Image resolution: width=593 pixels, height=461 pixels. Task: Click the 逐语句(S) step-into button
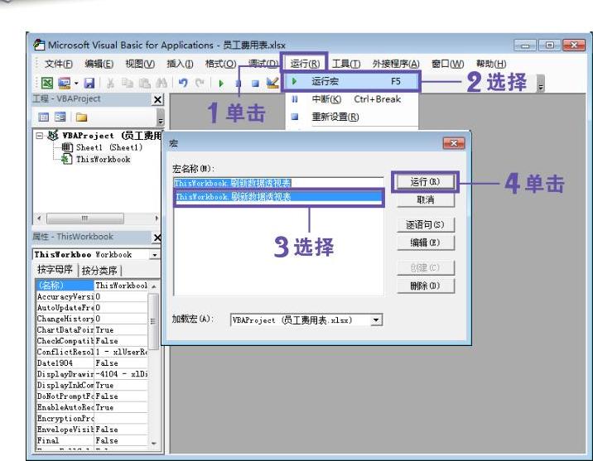(x=425, y=224)
